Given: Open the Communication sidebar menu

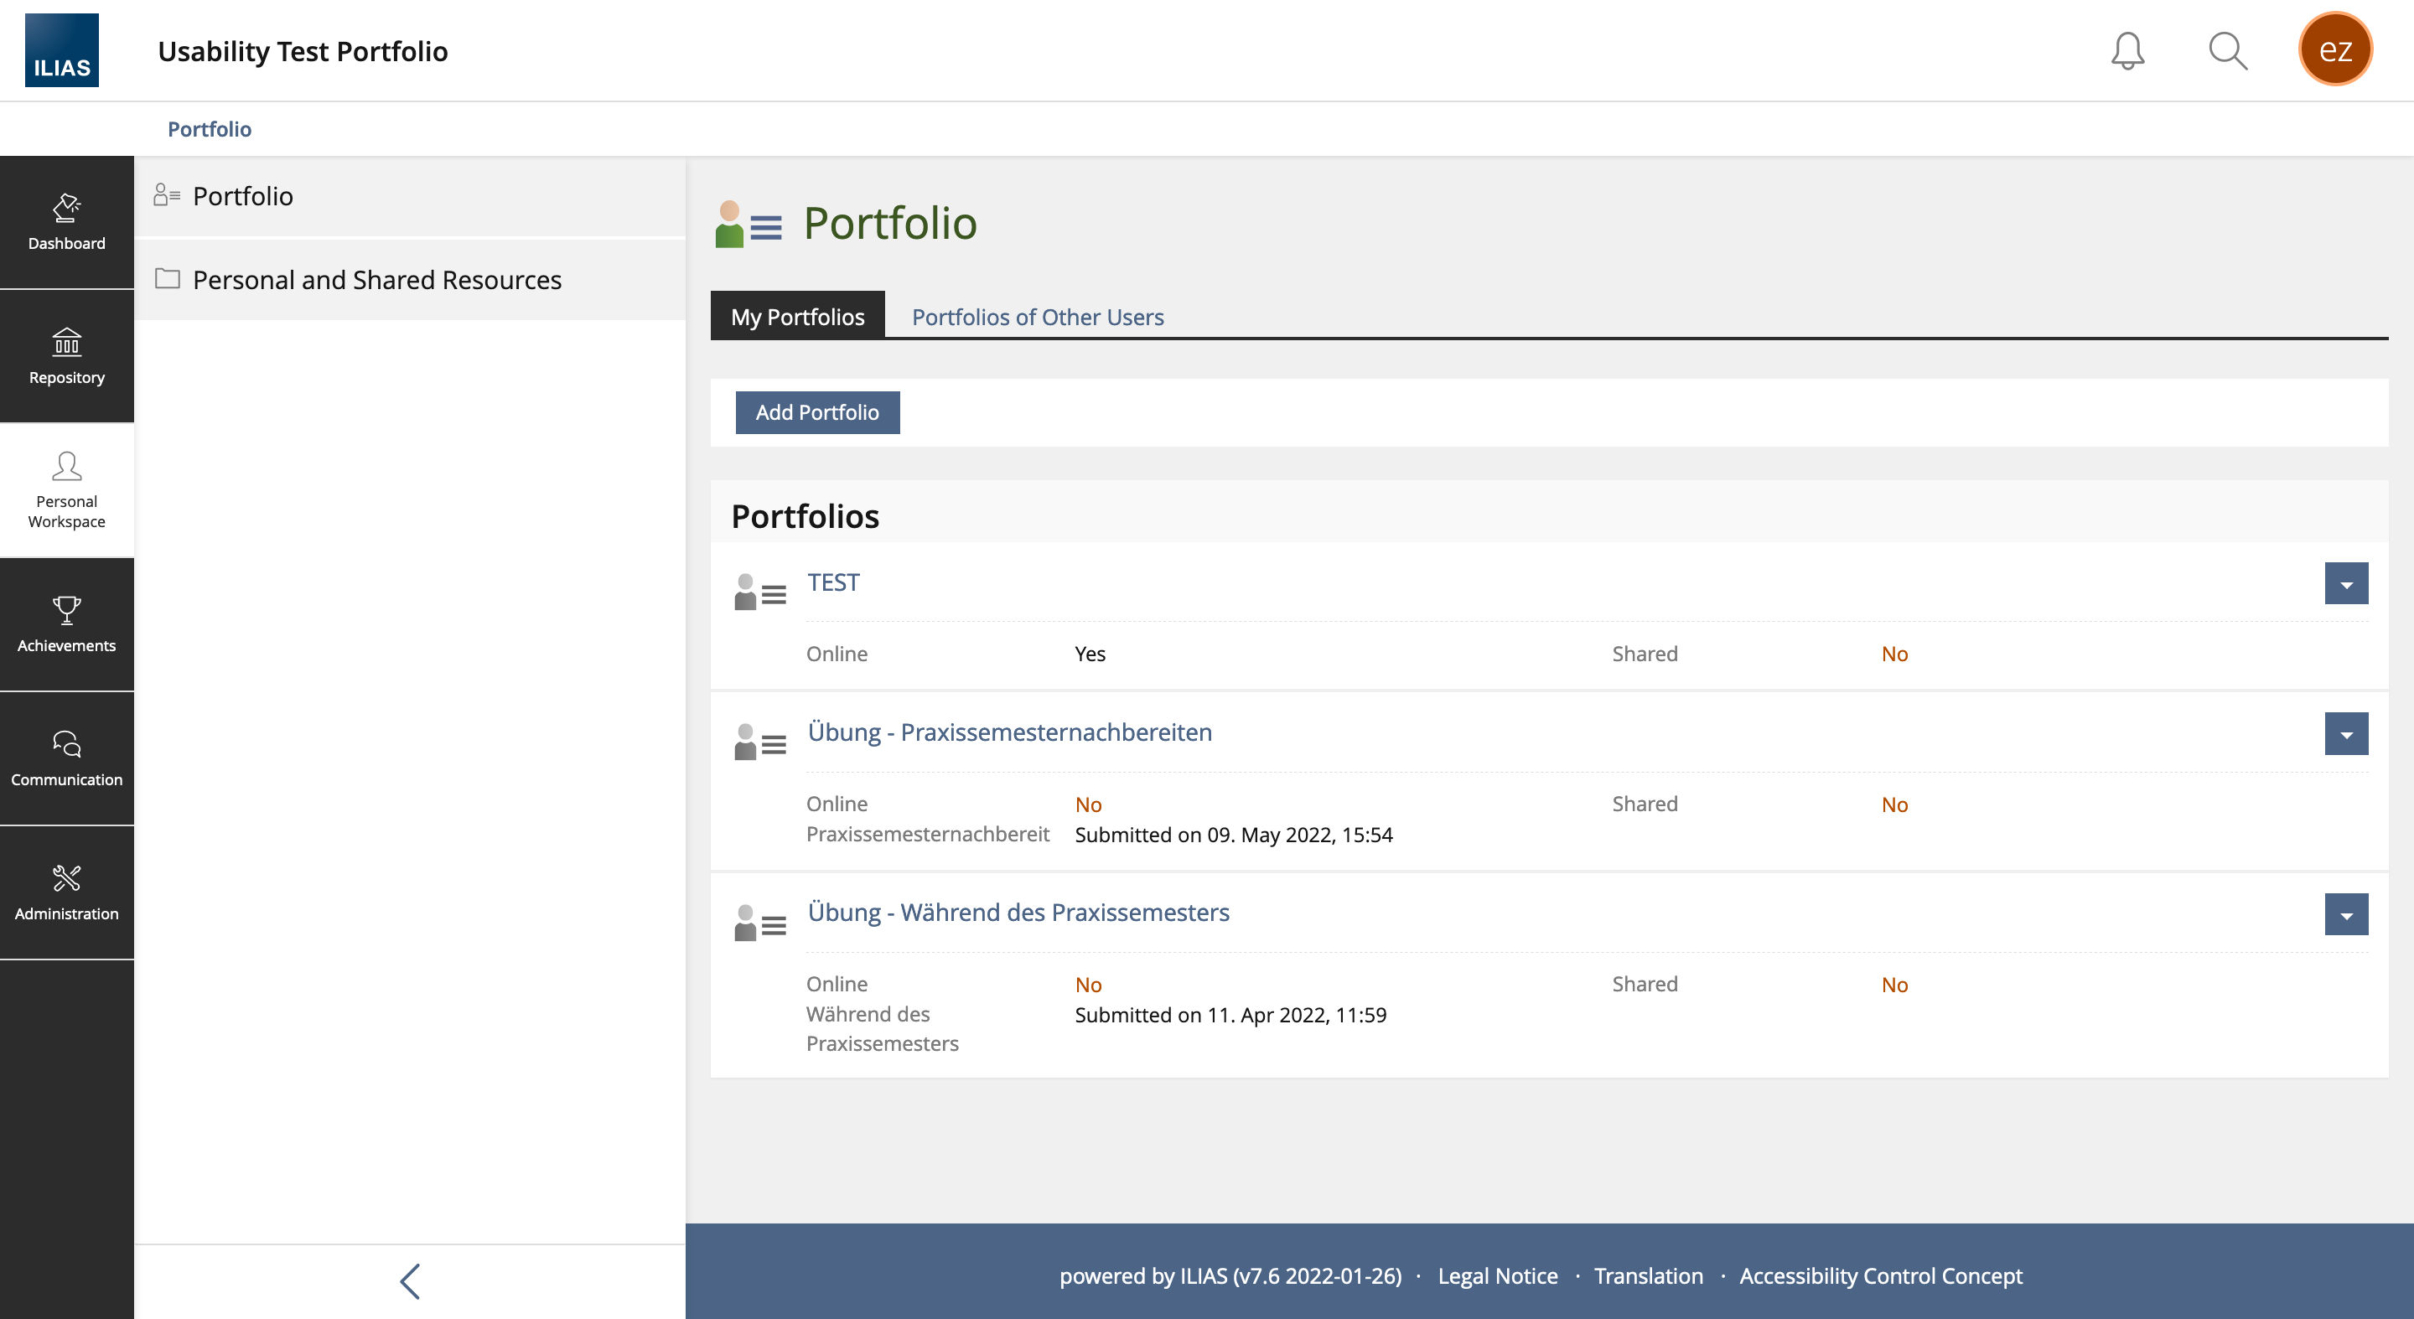Looking at the screenshot, I should pyautogui.click(x=66, y=758).
